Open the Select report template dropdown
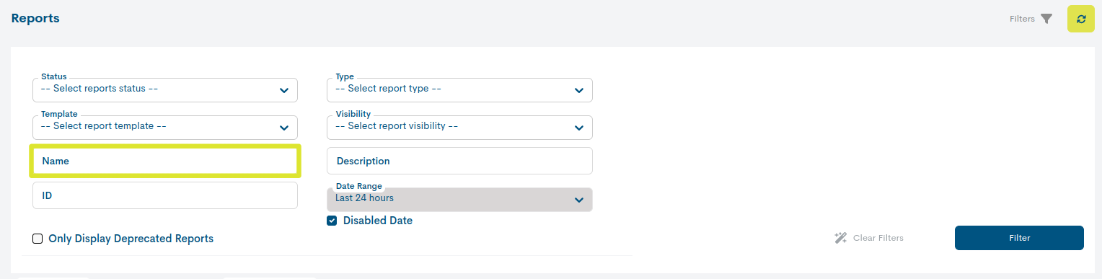 (x=165, y=127)
